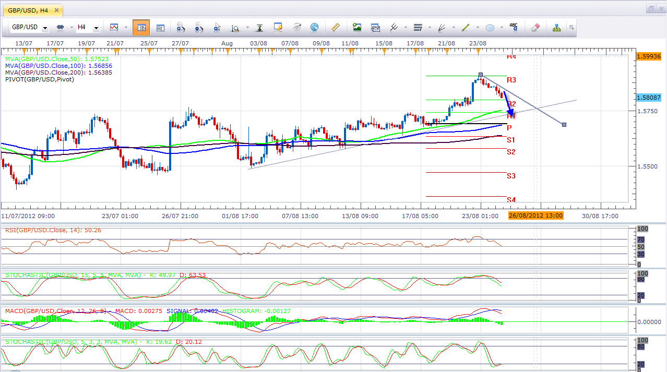667x372 pixels.
Task: Select the zoom in magnifier tool
Action: click(x=181, y=28)
